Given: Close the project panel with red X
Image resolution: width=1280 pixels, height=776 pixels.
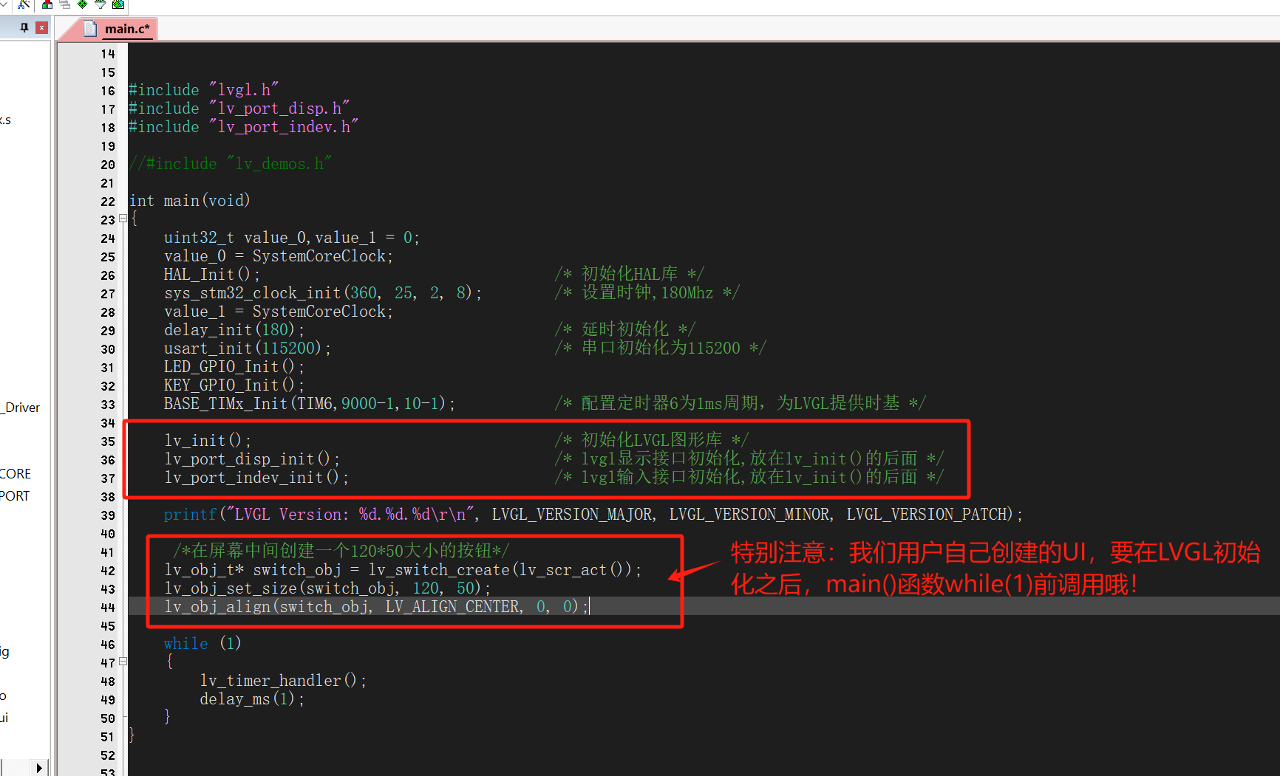Looking at the screenshot, I should pyautogui.click(x=41, y=27).
